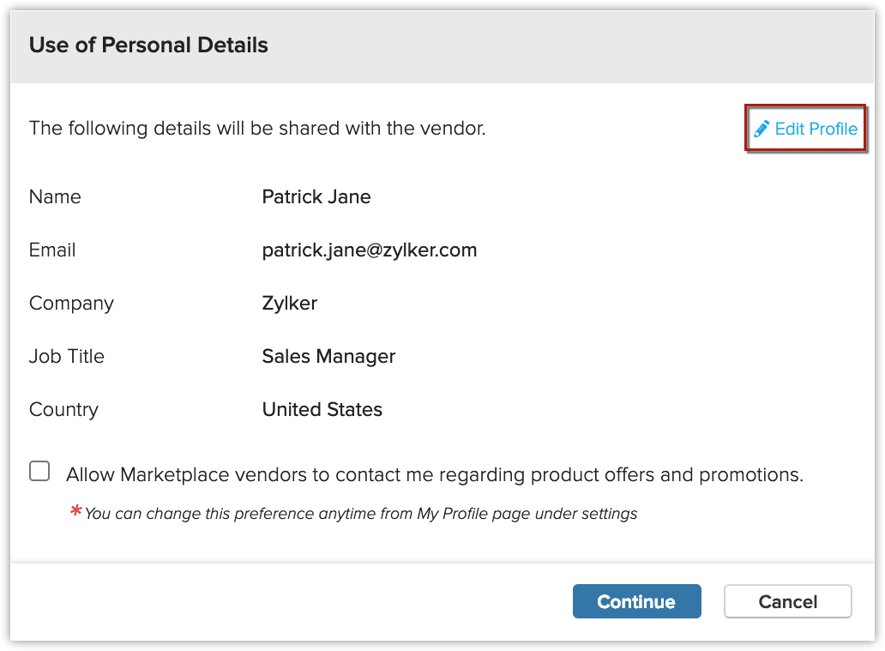Click the 'details will be shared with the vendor' text
The height and width of the screenshot is (651, 885).
pos(257,129)
